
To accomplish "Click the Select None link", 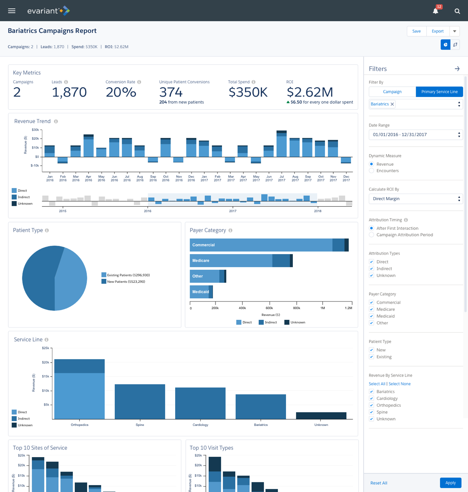I will pos(400,384).
